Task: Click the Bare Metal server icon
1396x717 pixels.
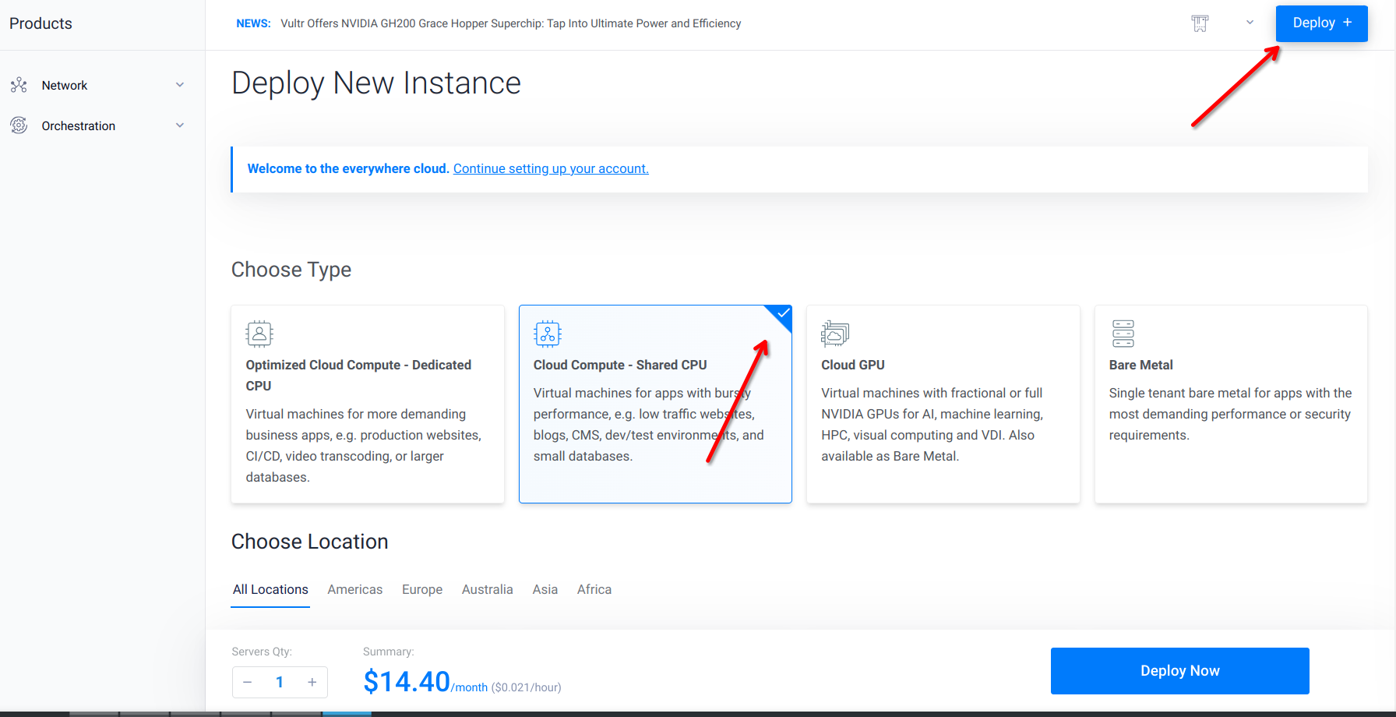Action: click(1123, 334)
